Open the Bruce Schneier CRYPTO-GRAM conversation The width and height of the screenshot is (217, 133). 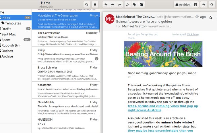point(66,73)
